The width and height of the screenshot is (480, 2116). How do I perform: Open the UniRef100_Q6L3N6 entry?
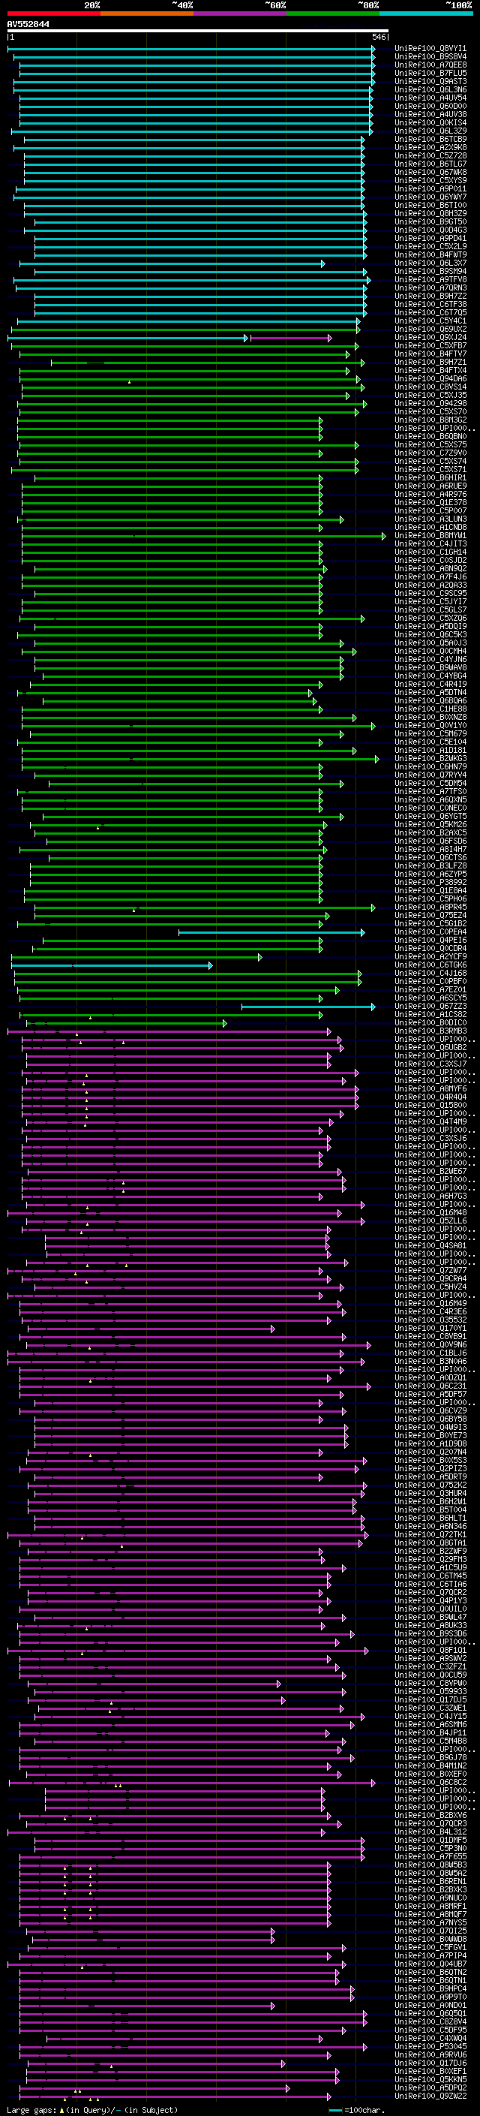(430, 89)
